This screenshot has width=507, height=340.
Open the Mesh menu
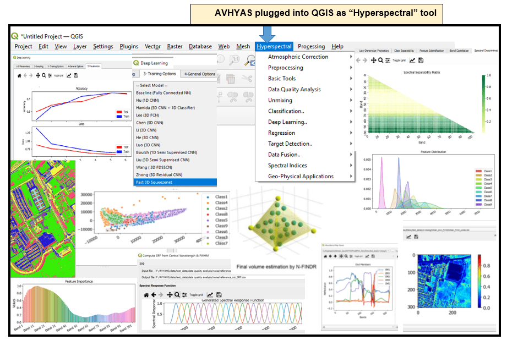(x=243, y=47)
